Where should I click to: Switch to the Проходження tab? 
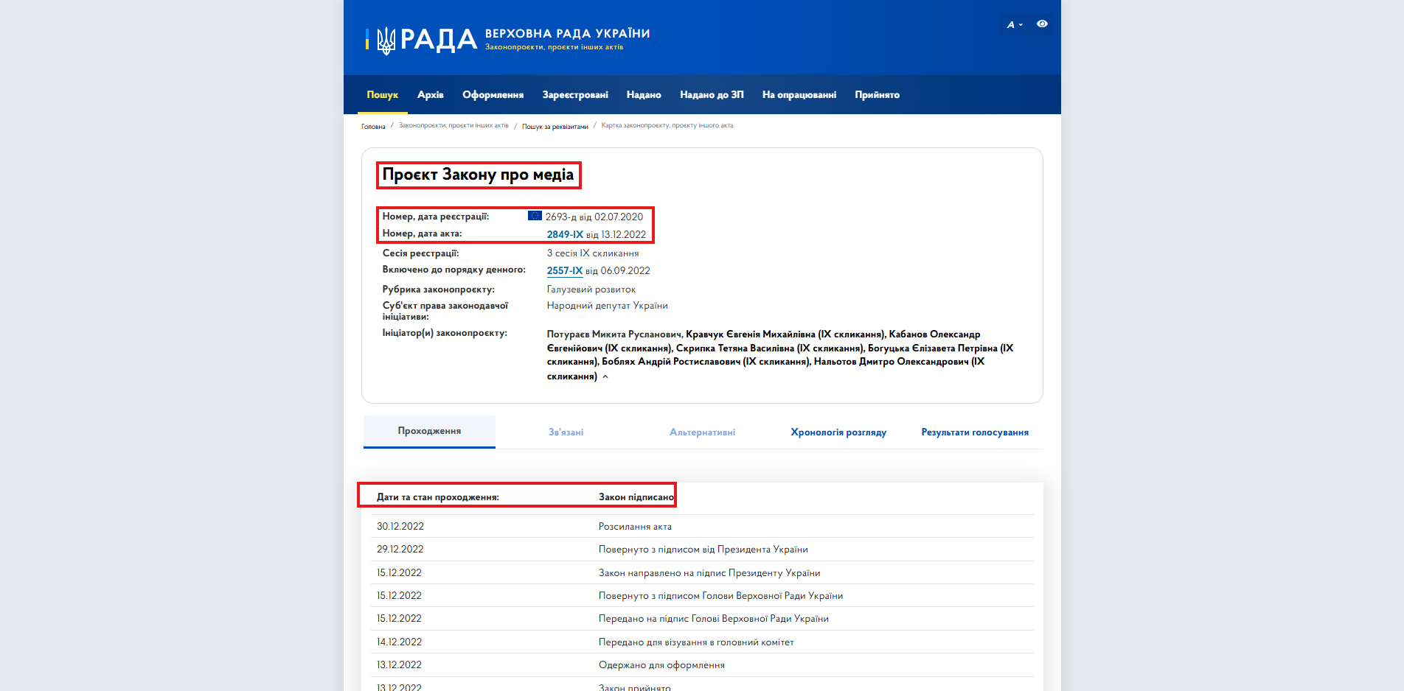pyautogui.click(x=429, y=431)
